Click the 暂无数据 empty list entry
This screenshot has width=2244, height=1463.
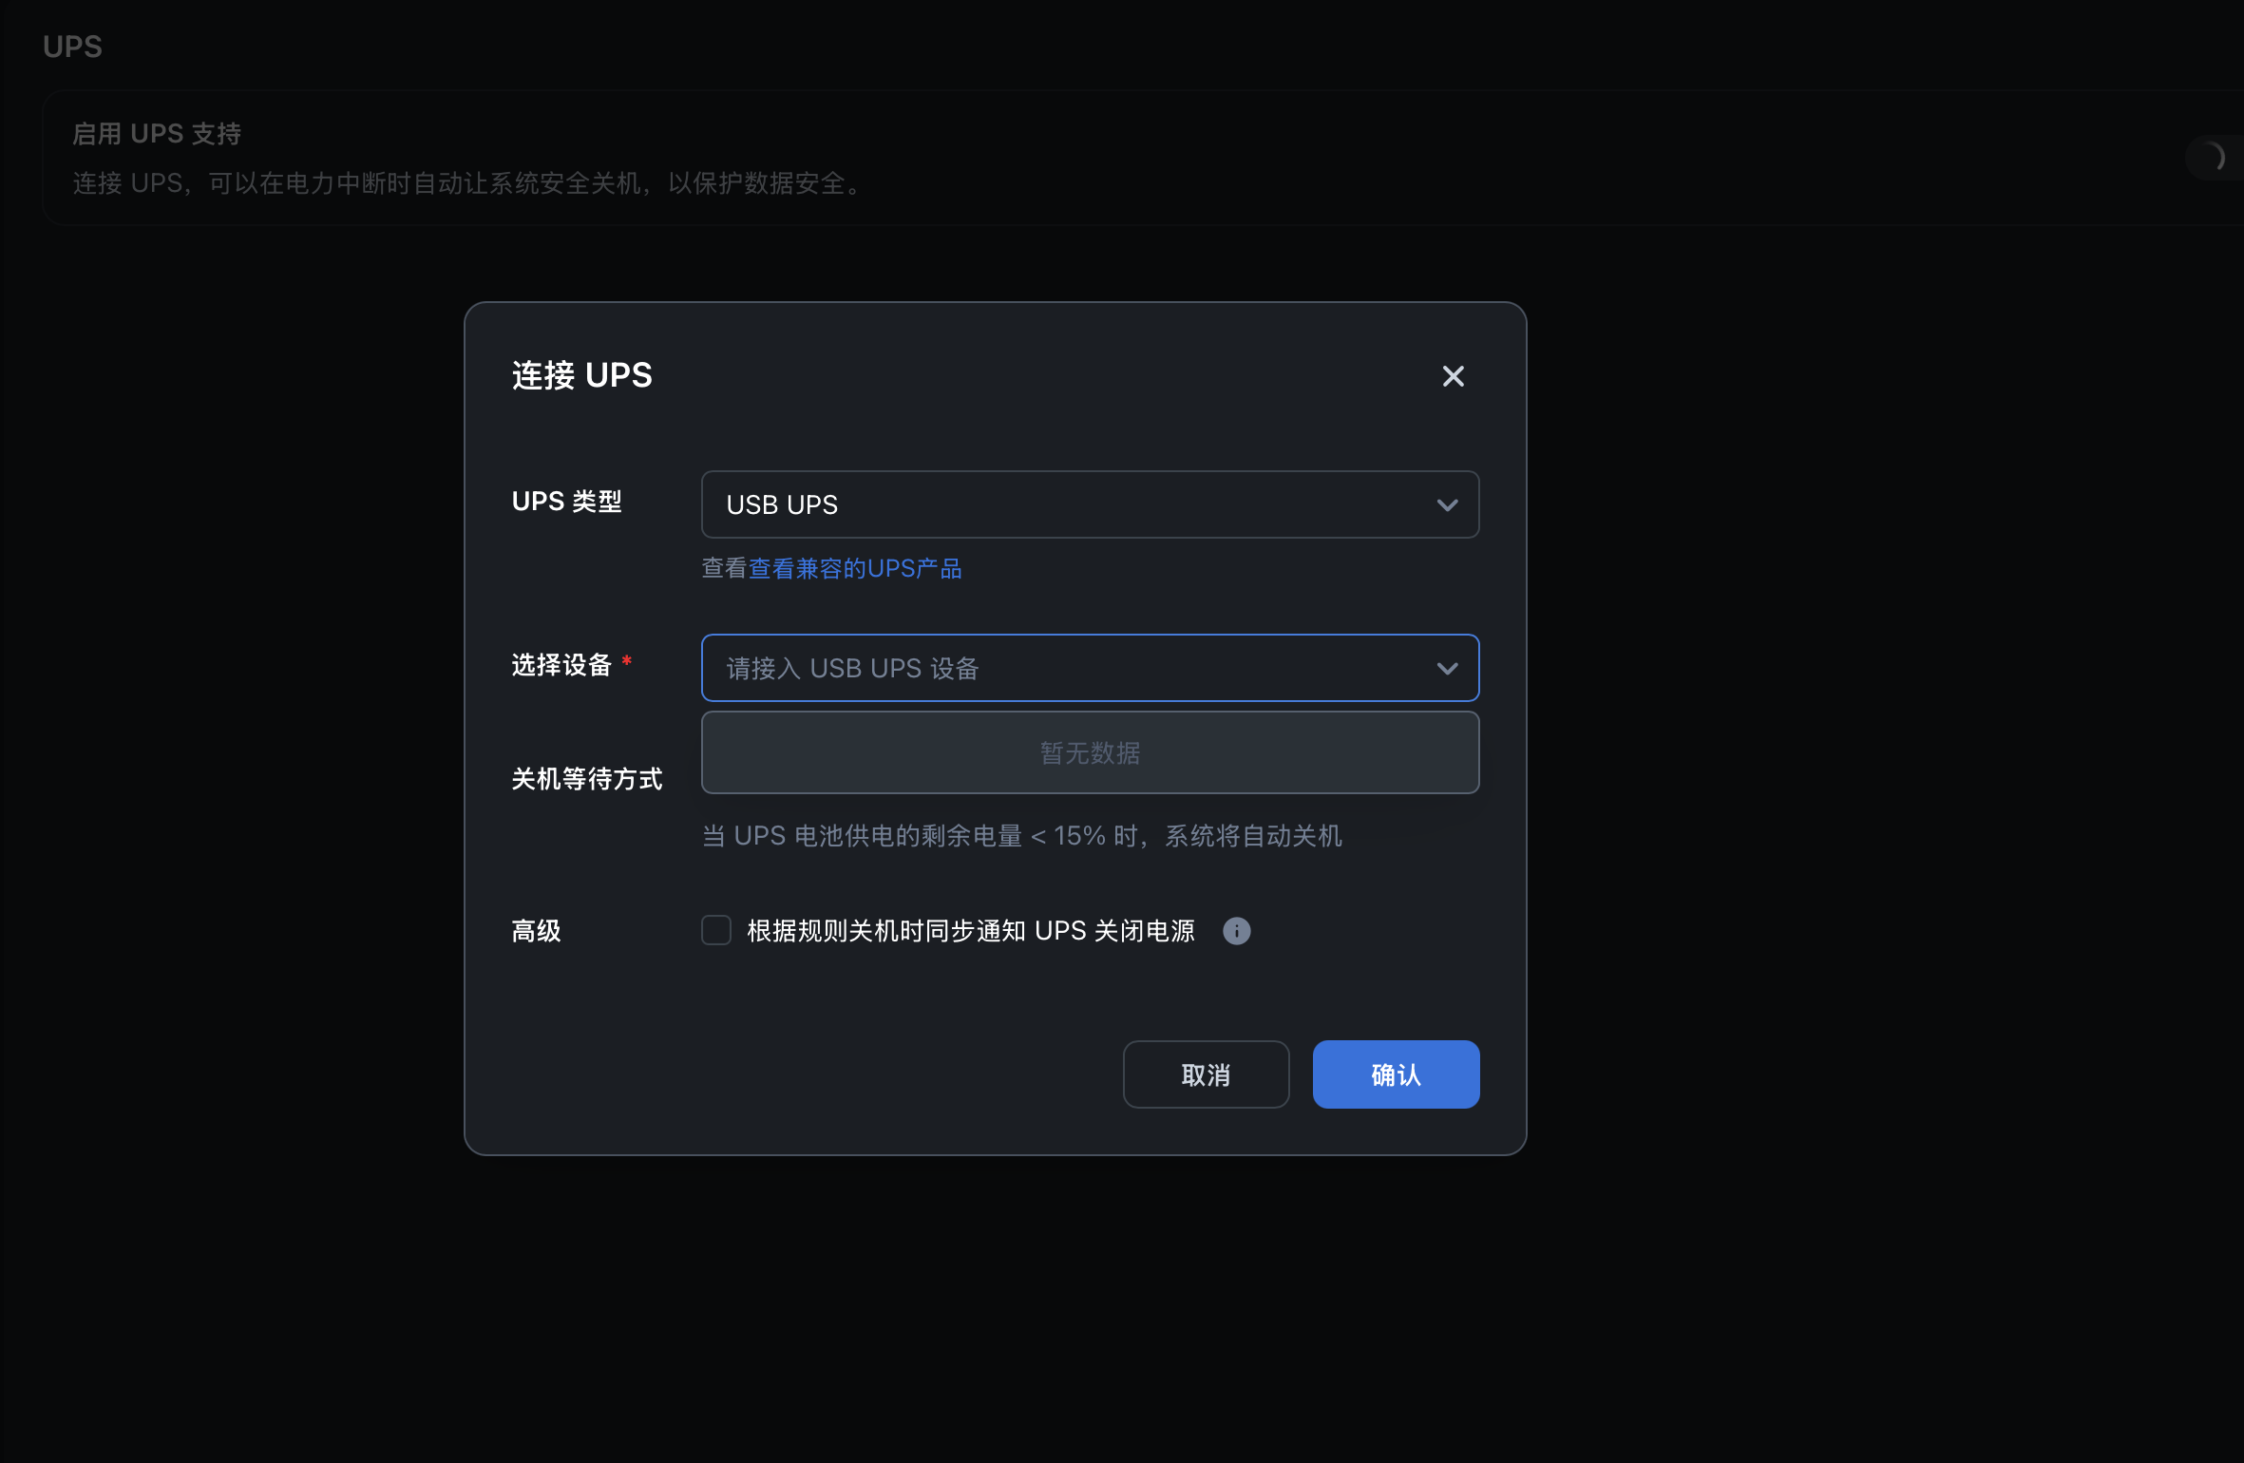[1089, 752]
